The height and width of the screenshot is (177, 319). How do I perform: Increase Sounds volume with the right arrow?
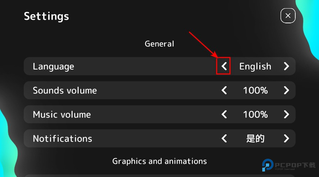[286, 90]
